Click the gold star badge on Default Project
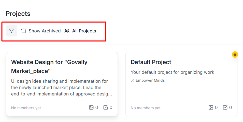This screenshot has width=243, height=122. 235,54
